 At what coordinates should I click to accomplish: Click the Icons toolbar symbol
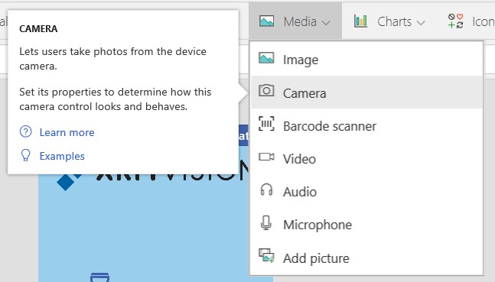(455, 21)
